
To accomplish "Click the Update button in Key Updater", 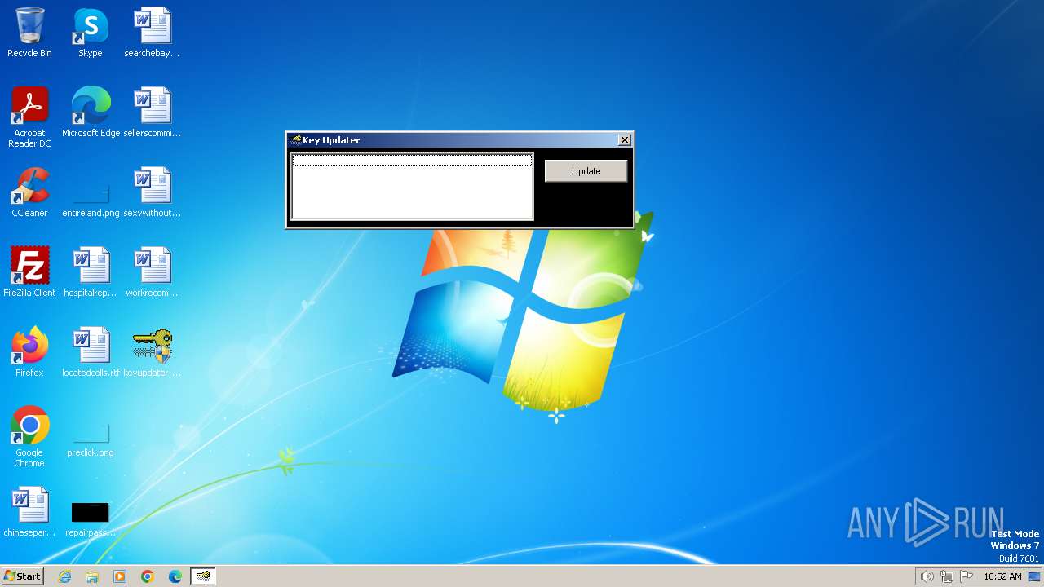I will pyautogui.click(x=586, y=171).
